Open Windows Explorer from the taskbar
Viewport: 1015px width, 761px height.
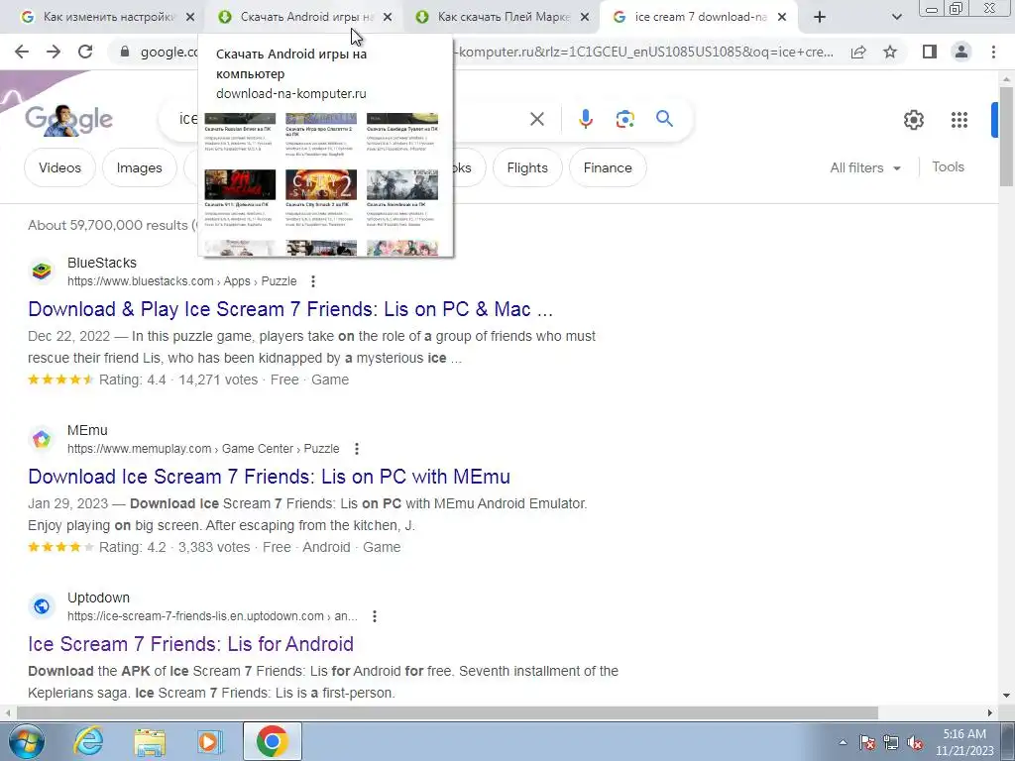[150, 741]
